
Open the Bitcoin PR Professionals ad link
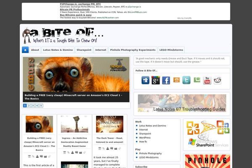75,10
